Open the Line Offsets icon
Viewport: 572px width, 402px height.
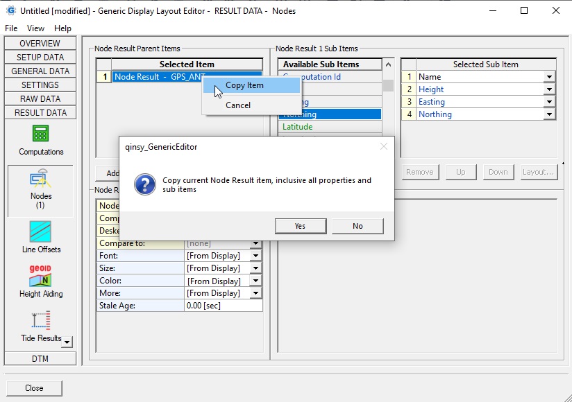coord(40,231)
